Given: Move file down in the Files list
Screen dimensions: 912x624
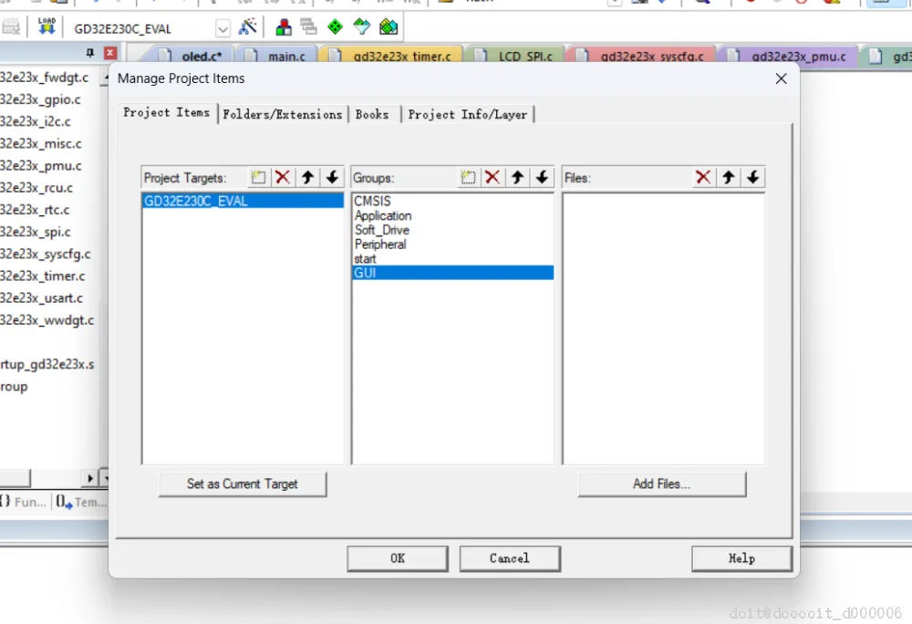Looking at the screenshot, I should [752, 177].
